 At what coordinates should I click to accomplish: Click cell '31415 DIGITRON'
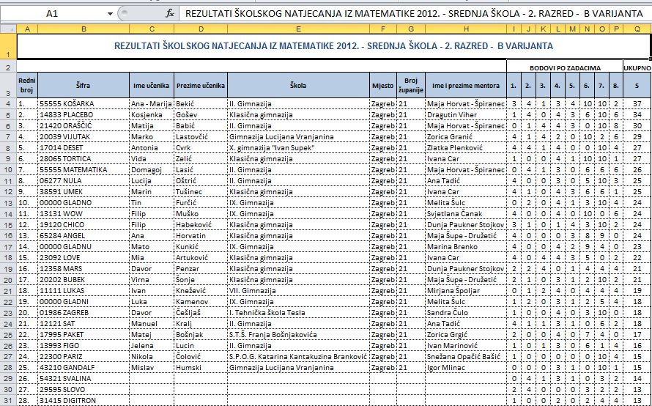click(x=84, y=401)
